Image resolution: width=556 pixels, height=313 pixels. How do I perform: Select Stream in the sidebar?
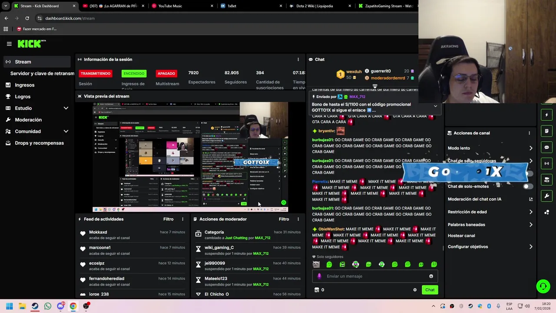[x=36, y=62]
